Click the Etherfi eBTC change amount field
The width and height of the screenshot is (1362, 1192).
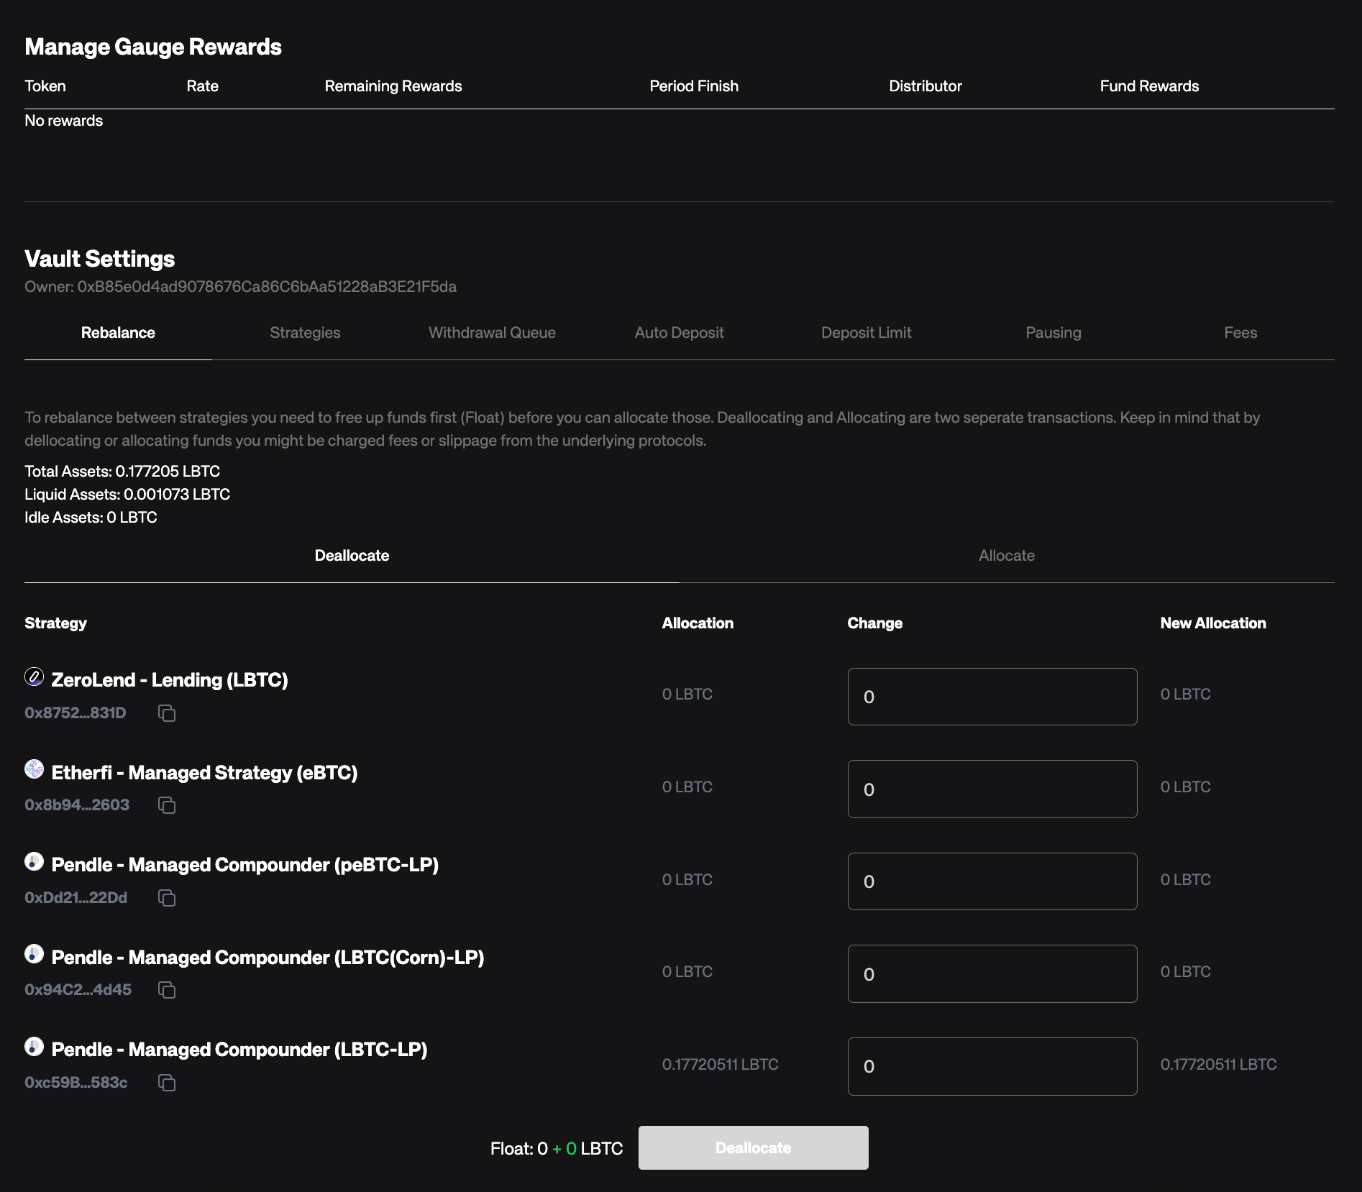[x=992, y=789]
